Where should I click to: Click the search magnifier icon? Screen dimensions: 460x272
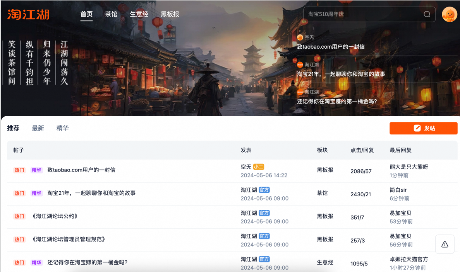point(427,14)
